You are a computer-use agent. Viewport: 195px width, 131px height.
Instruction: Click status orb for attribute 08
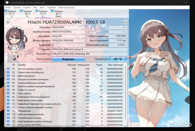pyautogui.click(x=8, y=90)
